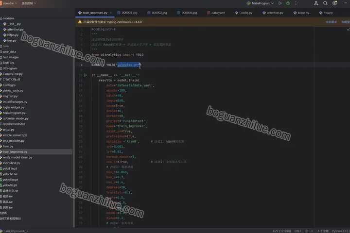Select verify_model_clean.py in the project tree
This screenshot has width=350, height=233.
16,158
